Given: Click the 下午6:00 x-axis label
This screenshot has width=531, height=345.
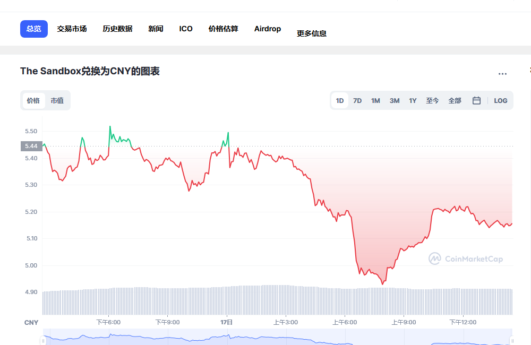Looking at the screenshot, I should pyautogui.click(x=108, y=322).
